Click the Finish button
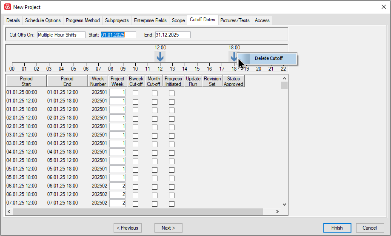Image resolution: width=391 pixels, height=236 pixels. coord(337,228)
